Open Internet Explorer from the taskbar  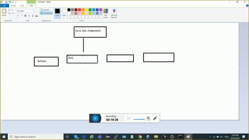[x=92, y=136]
